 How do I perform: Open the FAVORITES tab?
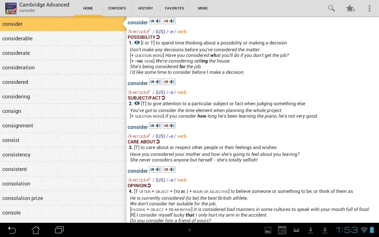(174, 8)
